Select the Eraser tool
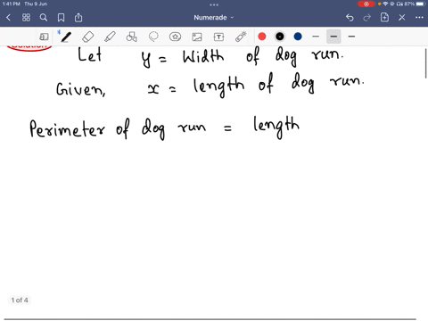Image resolution: width=428 pixels, height=321 pixels. click(88, 37)
